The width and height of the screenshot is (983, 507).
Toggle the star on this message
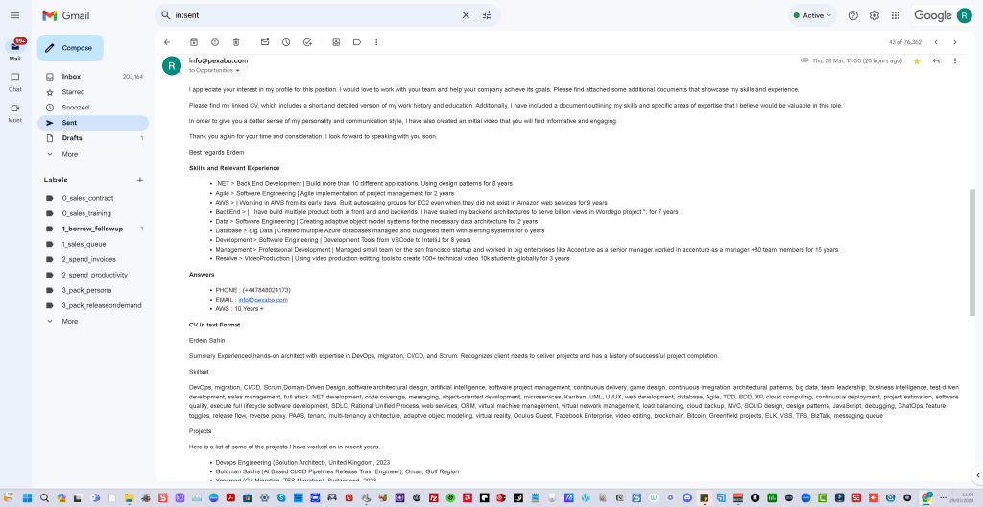[x=917, y=60]
